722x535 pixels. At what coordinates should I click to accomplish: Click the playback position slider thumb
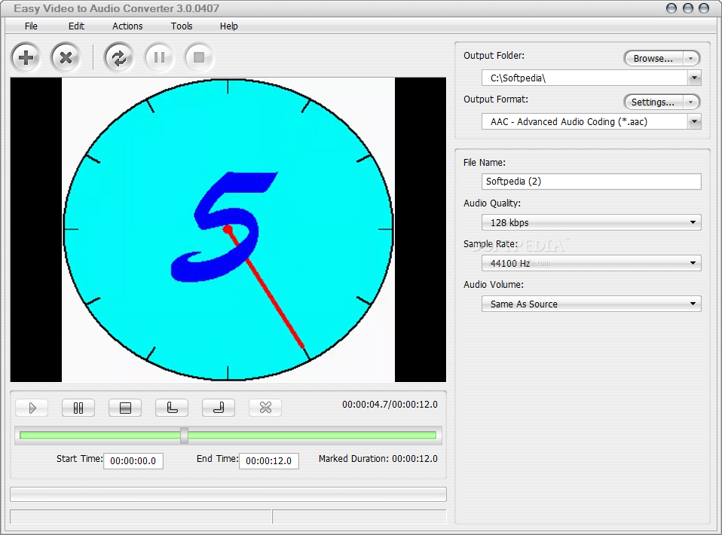tap(184, 435)
